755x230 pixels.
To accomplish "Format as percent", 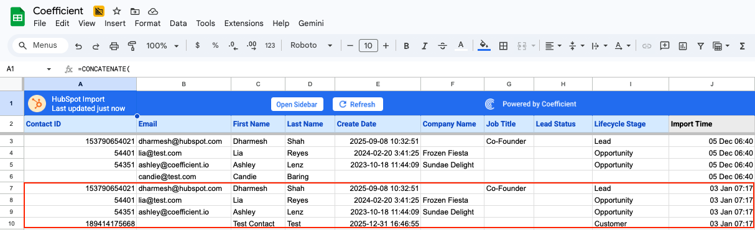I will (215, 46).
